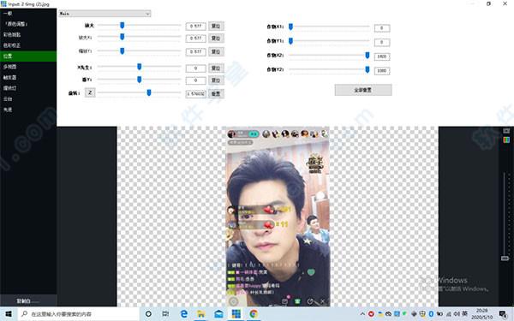Click the 复制自 copy from button
Viewport: 514px width, 321px height.
pos(28,300)
